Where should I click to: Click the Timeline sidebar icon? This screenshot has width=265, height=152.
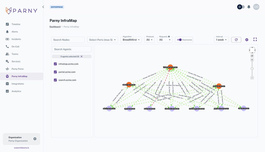click(7, 24)
